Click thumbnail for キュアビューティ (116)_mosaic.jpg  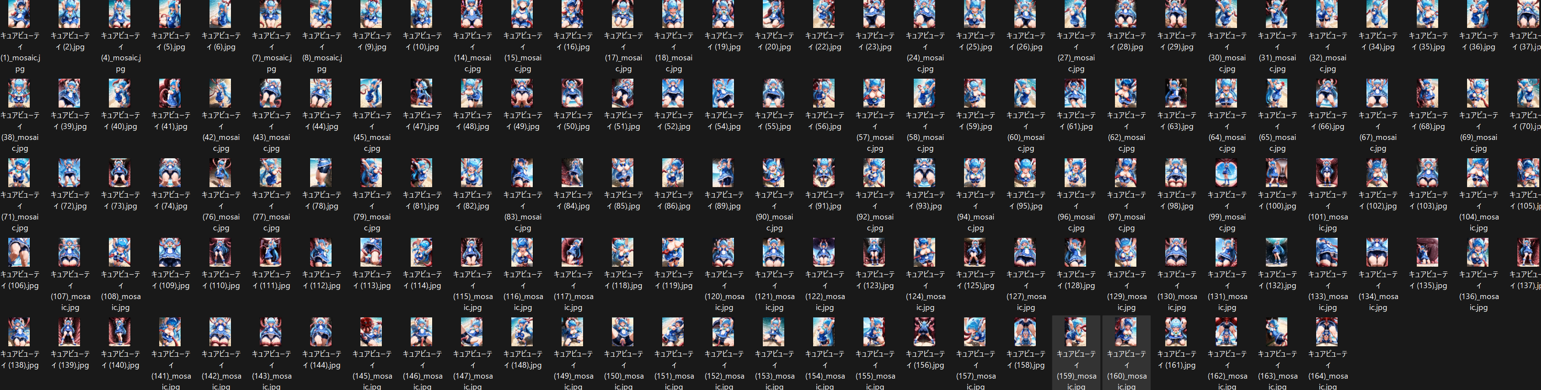(522, 252)
